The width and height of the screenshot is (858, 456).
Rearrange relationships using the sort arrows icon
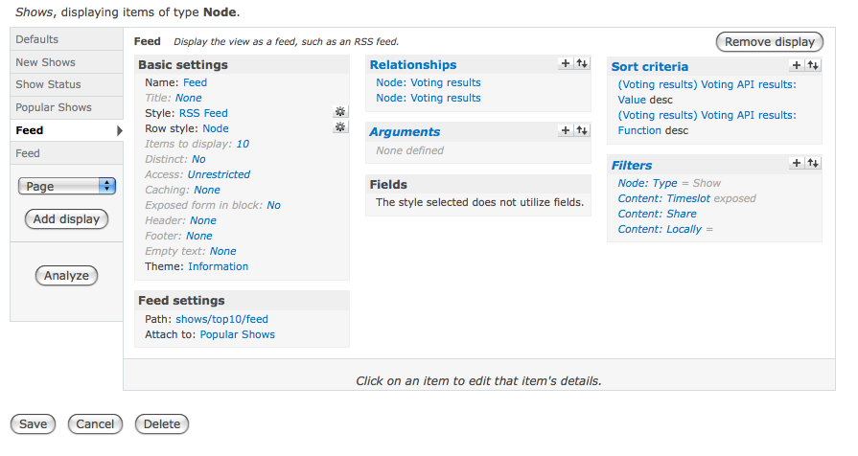pos(582,63)
